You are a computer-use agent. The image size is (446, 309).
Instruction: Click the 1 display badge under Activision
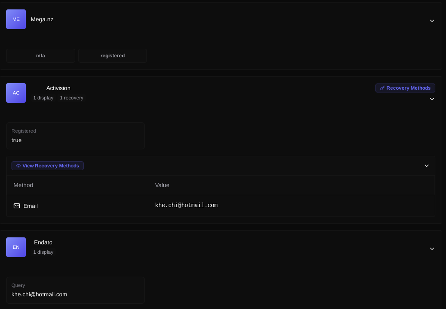43,98
